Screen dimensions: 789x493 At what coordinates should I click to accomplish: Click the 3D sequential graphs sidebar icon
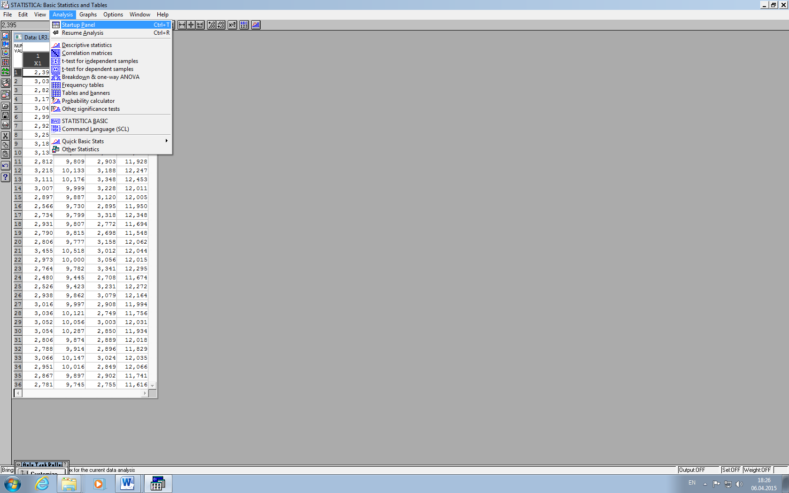[x=6, y=45]
